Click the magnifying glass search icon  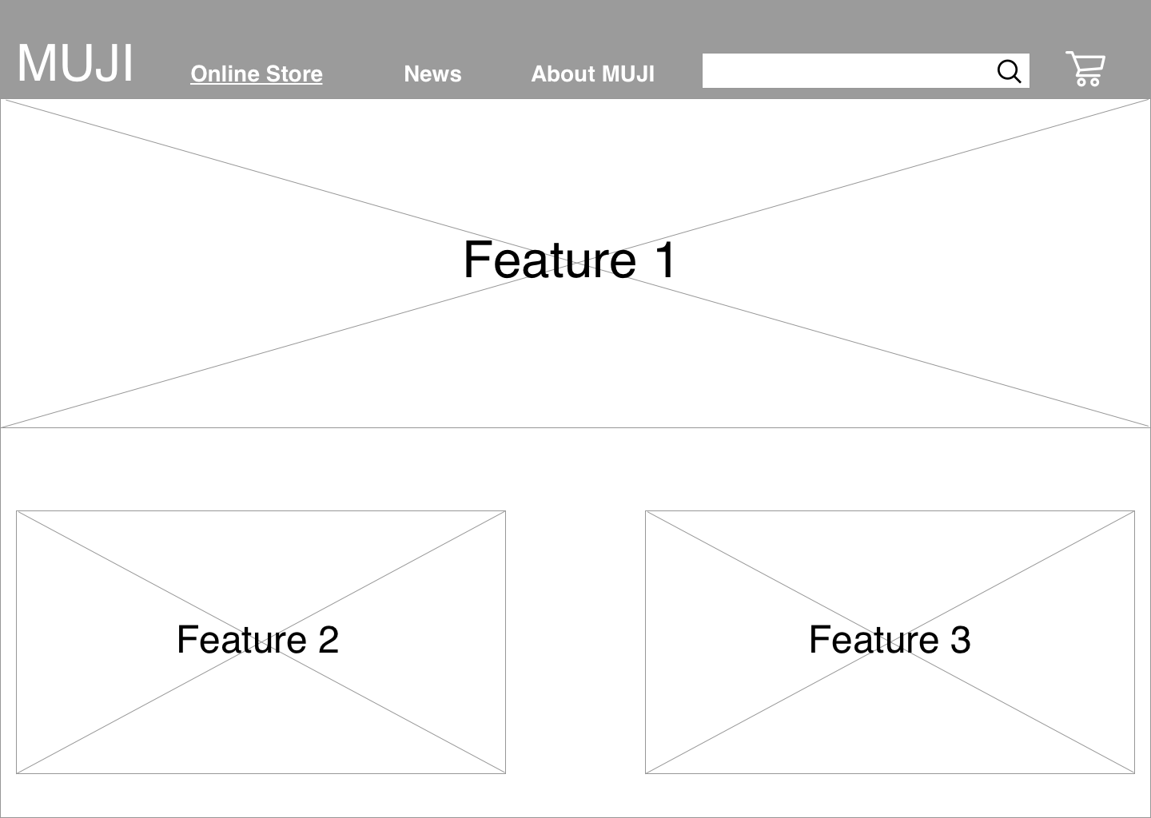[1010, 71]
